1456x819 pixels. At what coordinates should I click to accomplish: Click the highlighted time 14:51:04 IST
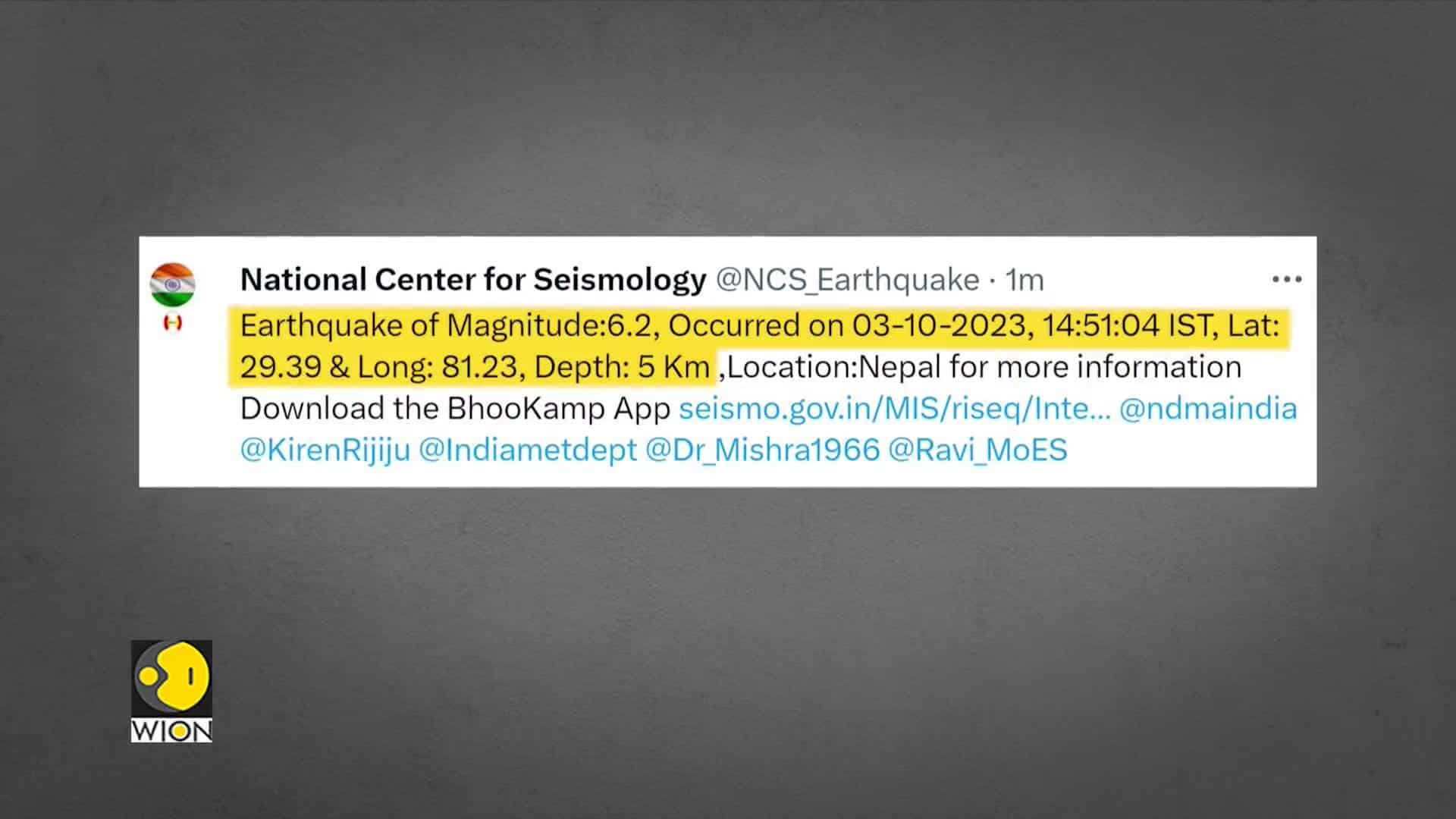[x=1128, y=326]
